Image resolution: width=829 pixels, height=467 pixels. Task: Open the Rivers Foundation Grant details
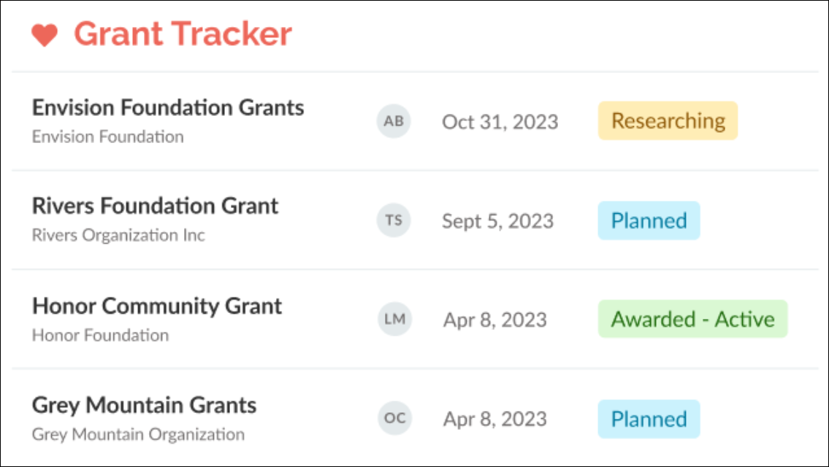click(x=156, y=206)
